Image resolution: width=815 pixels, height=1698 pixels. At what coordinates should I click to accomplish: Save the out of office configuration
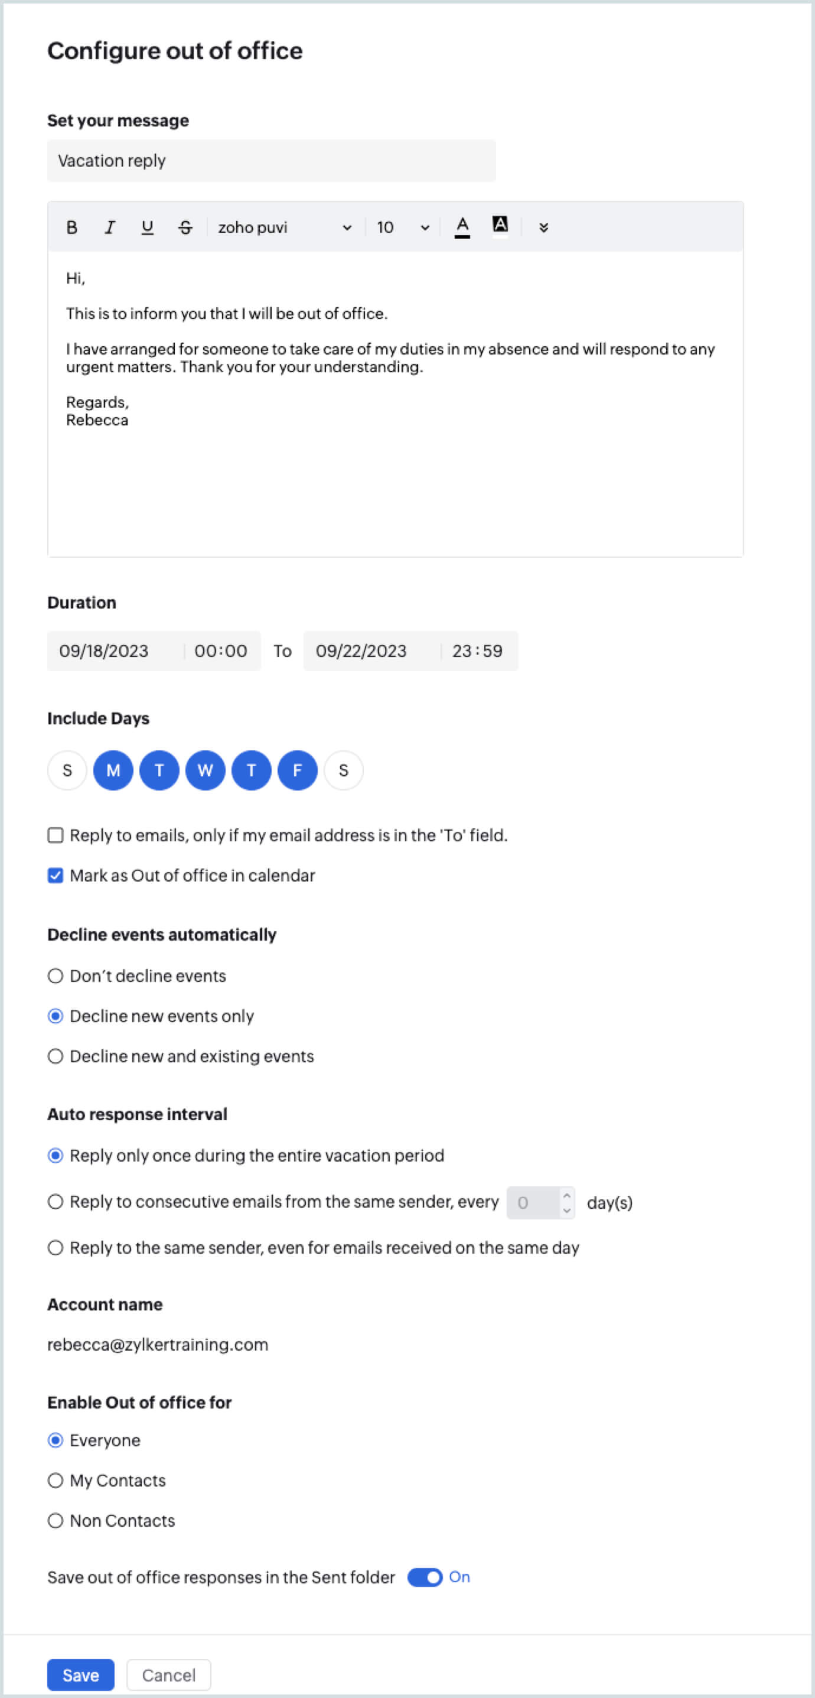pos(80,1675)
